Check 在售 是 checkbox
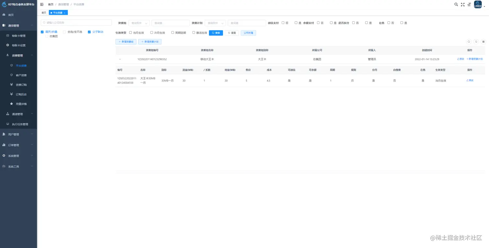This screenshot has width=489, height=248. pyautogui.click(x=402, y=23)
